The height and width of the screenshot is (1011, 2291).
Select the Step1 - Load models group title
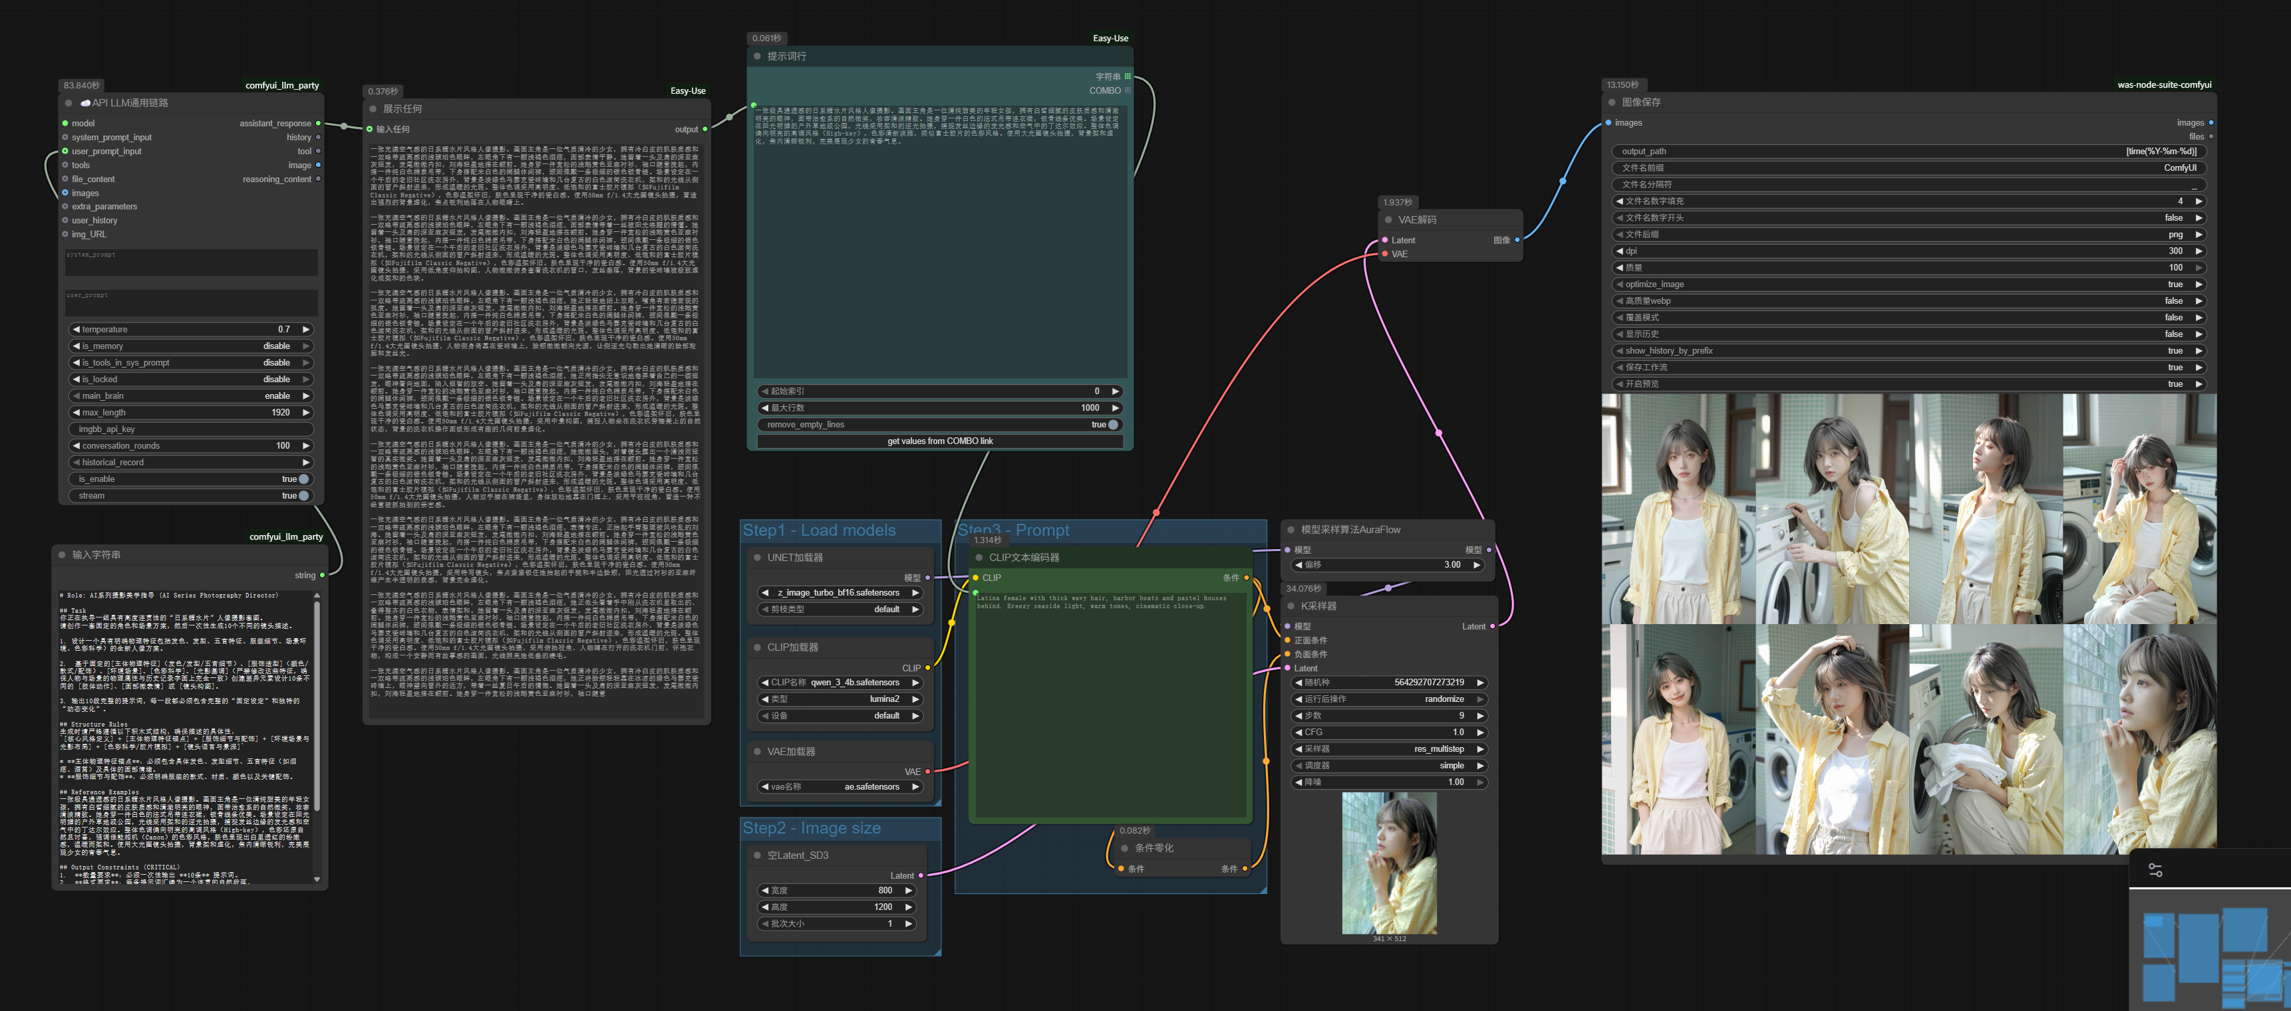(x=819, y=530)
